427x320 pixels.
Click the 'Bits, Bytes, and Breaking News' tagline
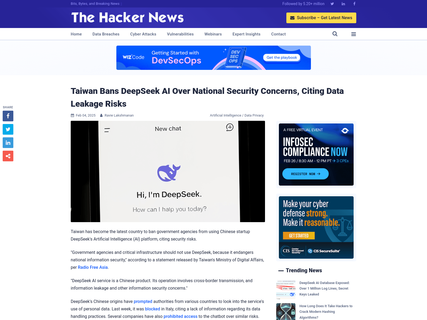tap(95, 4)
